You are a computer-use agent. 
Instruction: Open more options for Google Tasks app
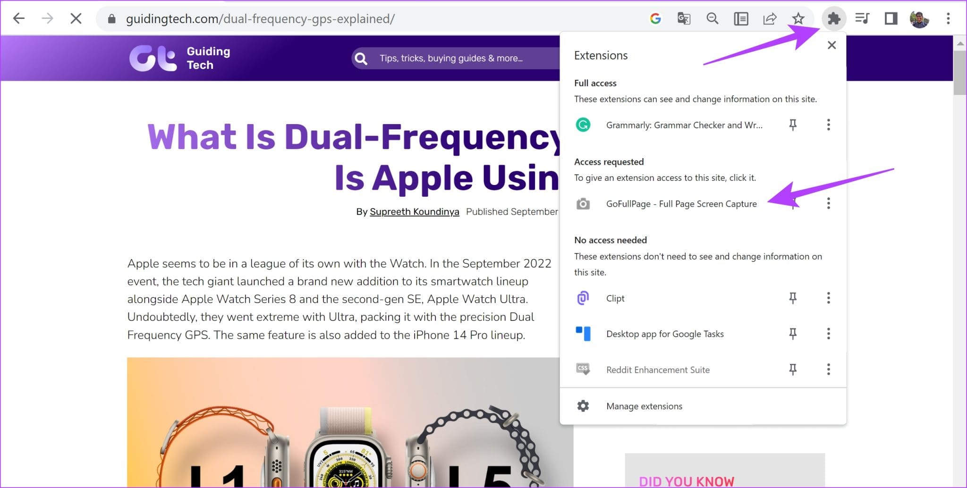click(828, 334)
